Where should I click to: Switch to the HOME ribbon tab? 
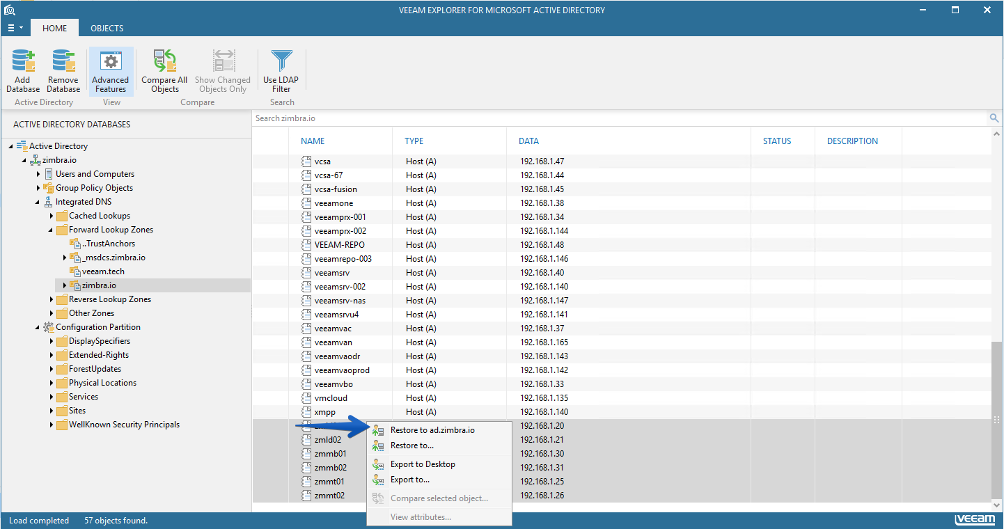point(55,29)
